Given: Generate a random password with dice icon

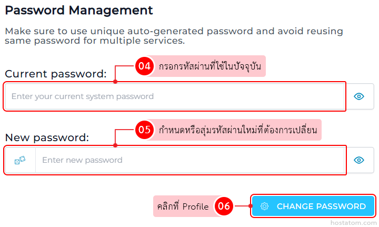Looking at the screenshot, I should [20, 160].
